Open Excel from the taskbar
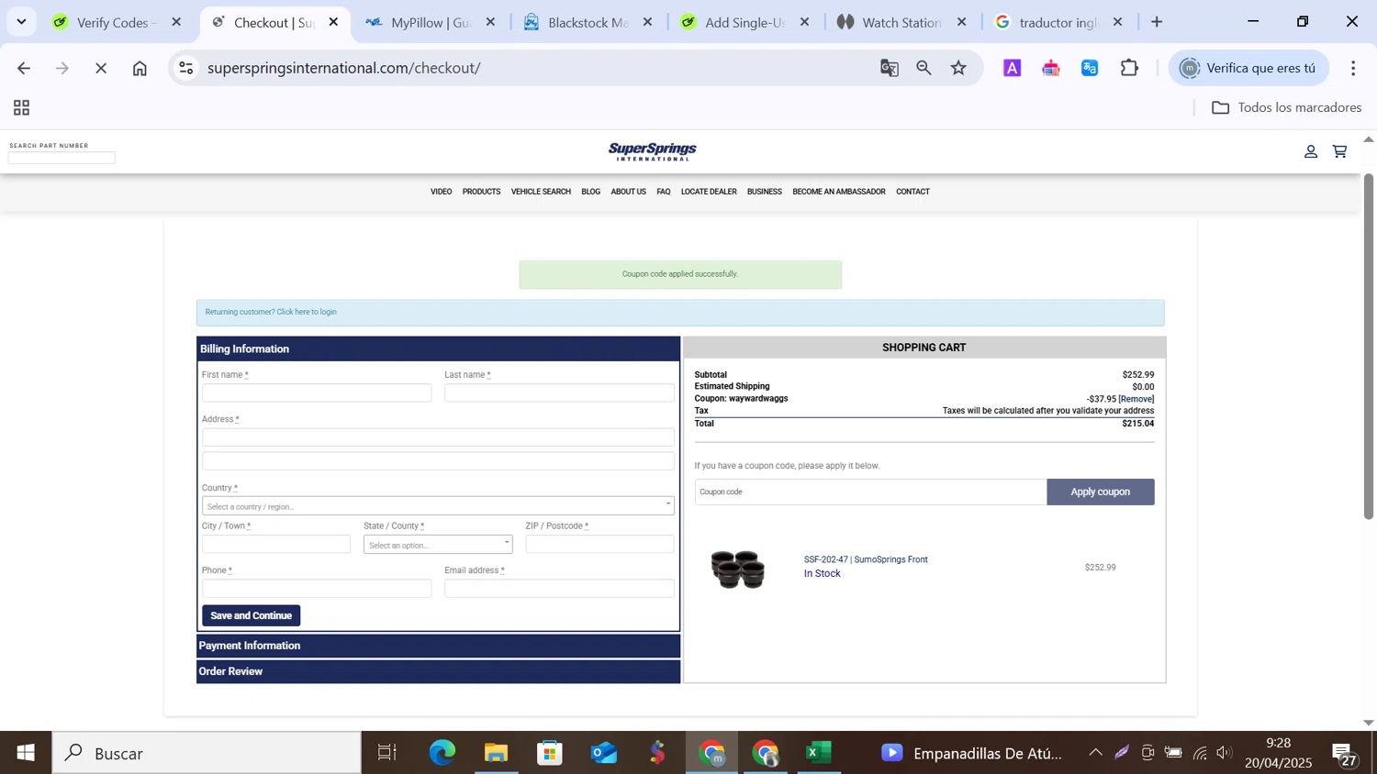The height and width of the screenshot is (774, 1377). (819, 753)
